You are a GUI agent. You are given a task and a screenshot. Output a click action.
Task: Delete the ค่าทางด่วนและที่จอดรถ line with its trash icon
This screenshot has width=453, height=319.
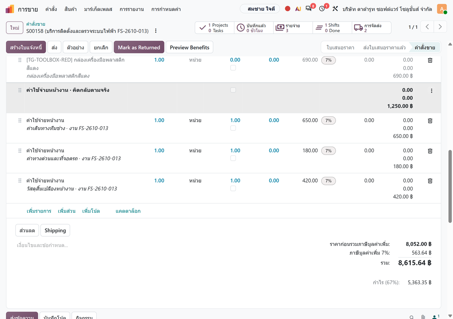click(x=430, y=151)
